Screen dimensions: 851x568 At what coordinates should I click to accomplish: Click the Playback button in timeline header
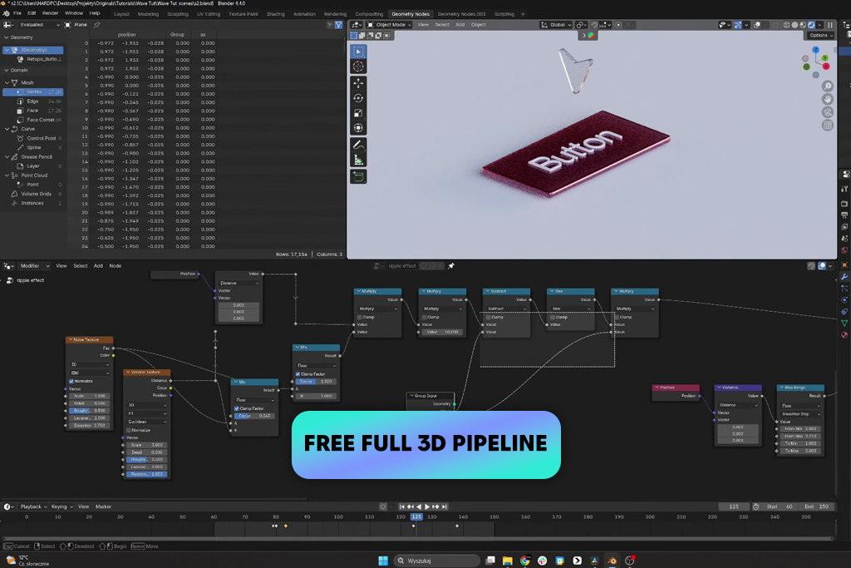(33, 506)
